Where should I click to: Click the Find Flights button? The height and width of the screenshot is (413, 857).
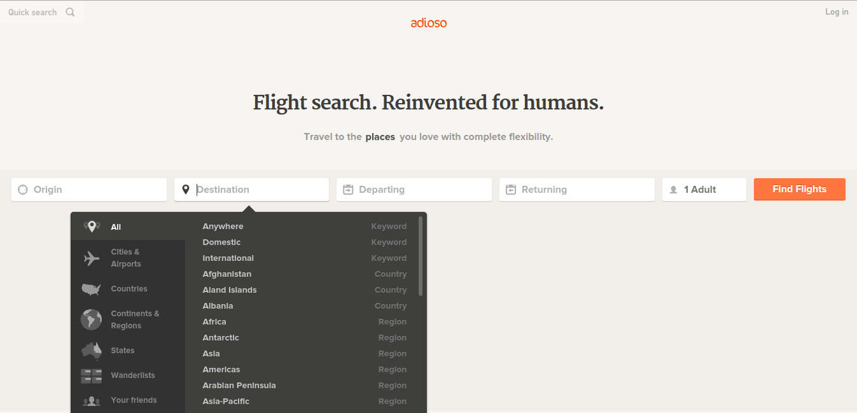(800, 190)
